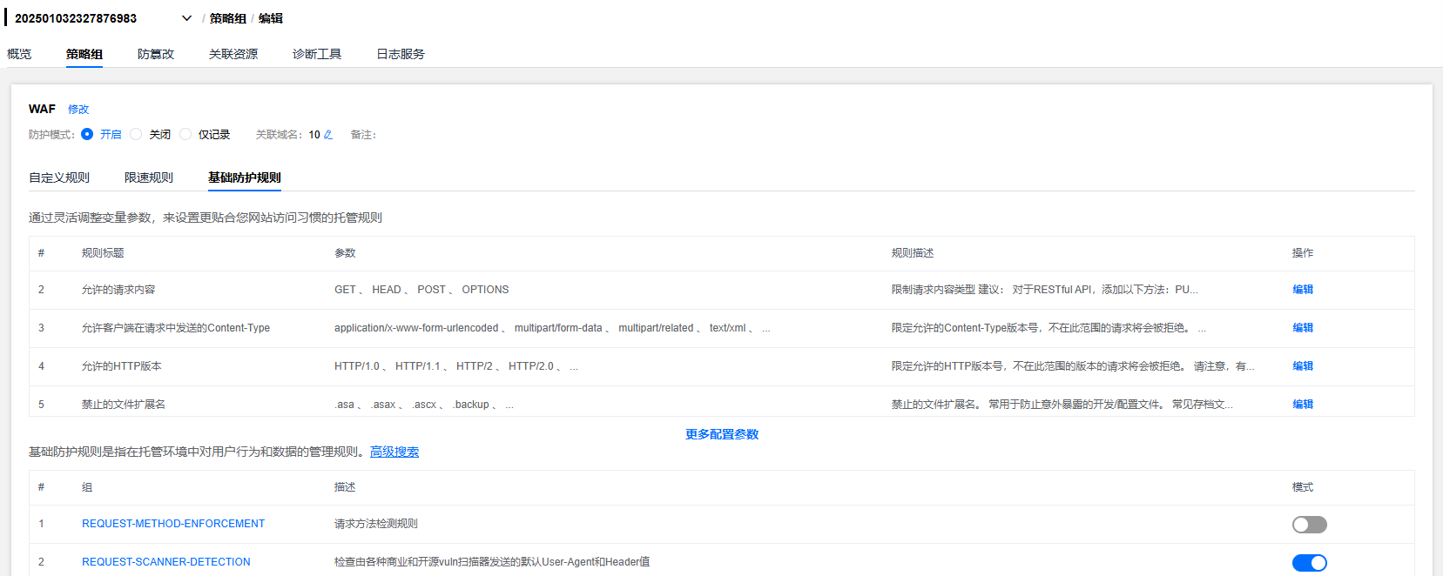
Task: Edit the 允许的请求内容 rule
Action: click(x=1303, y=290)
